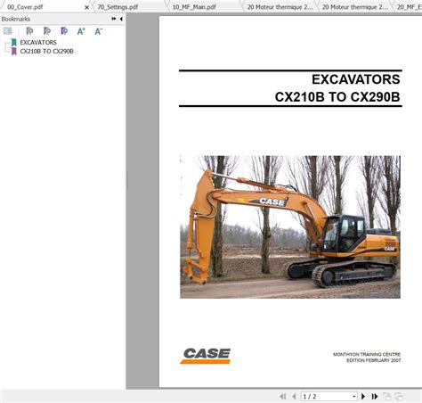Increase bookmark text size with A+ icon
Screen dimensions: 422x403
(81, 31)
